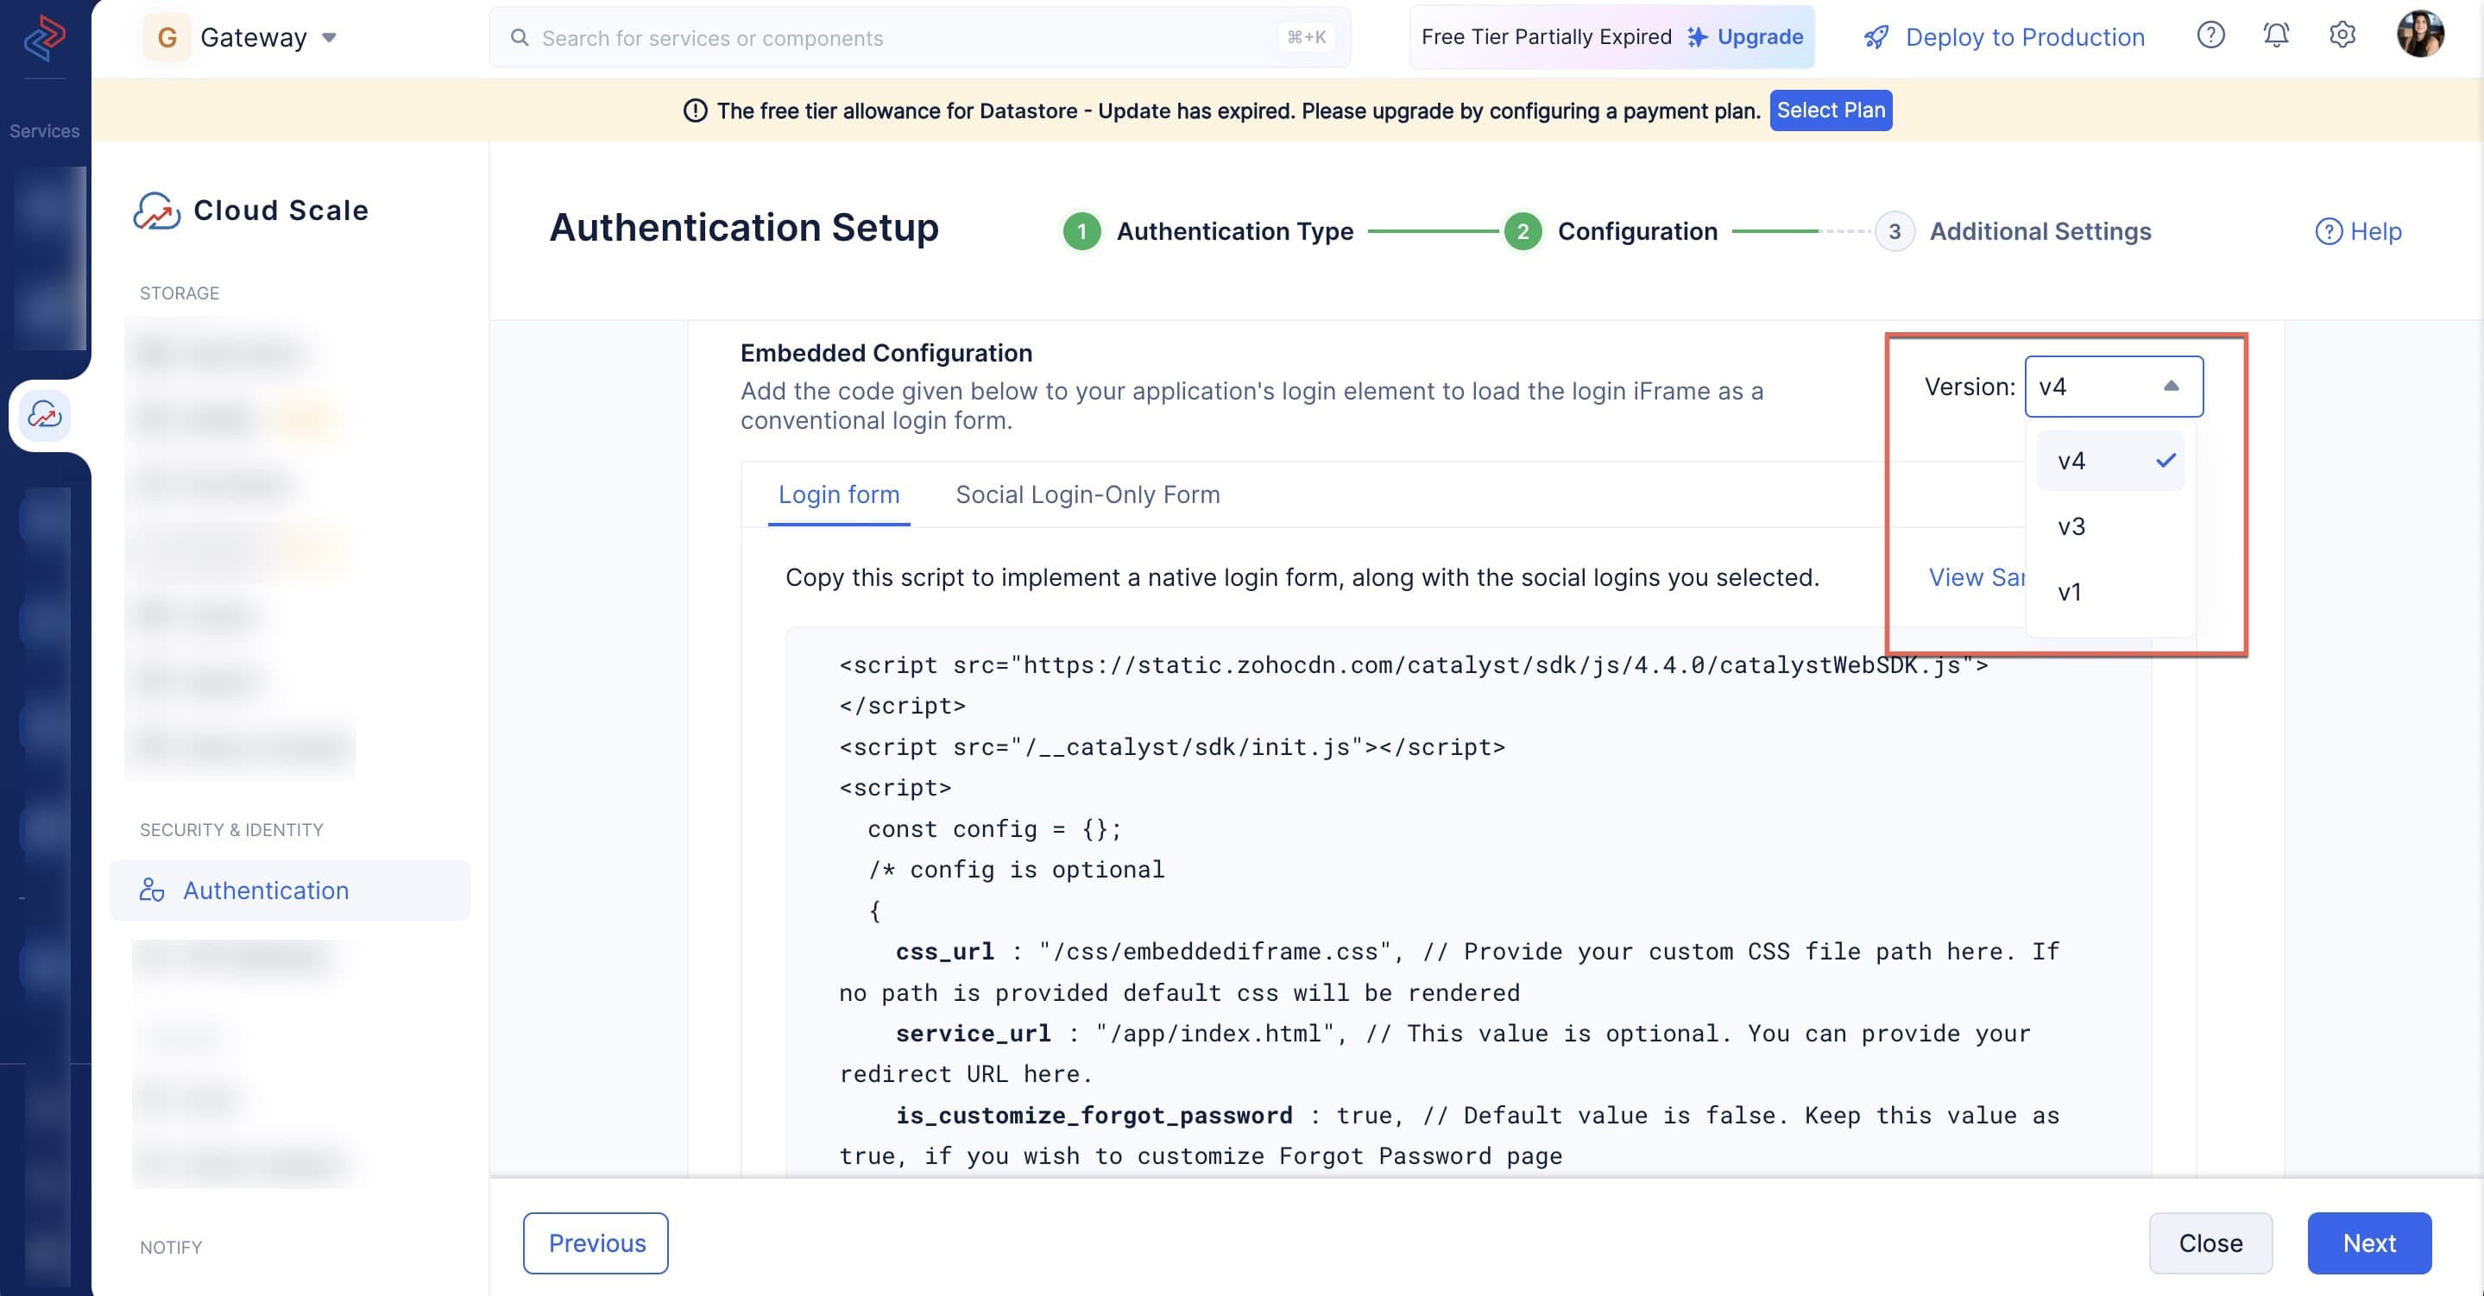Click the Deploy to Production rocket icon
2484x1296 pixels.
pos(1876,36)
